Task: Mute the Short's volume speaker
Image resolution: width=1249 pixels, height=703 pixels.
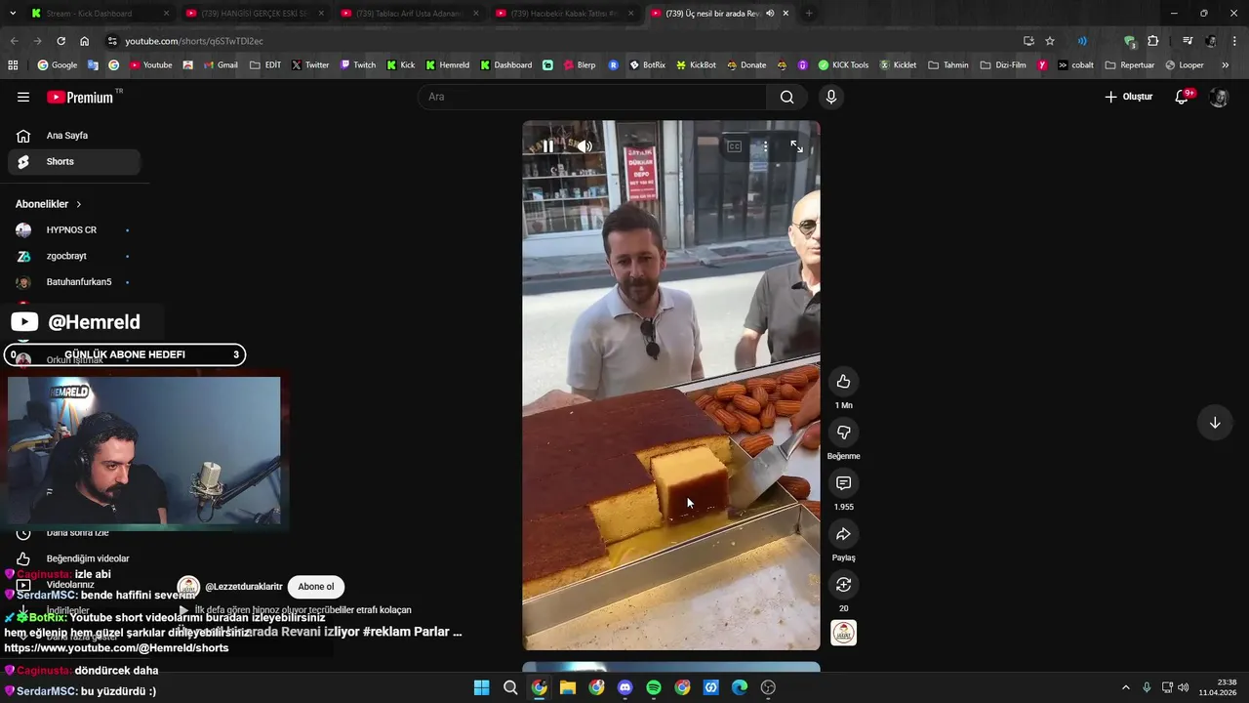Action: pos(584,146)
